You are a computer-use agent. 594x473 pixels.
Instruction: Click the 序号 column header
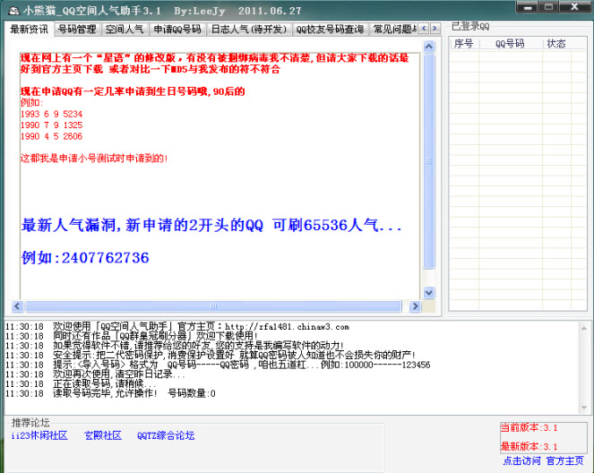pyautogui.click(x=464, y=44)
